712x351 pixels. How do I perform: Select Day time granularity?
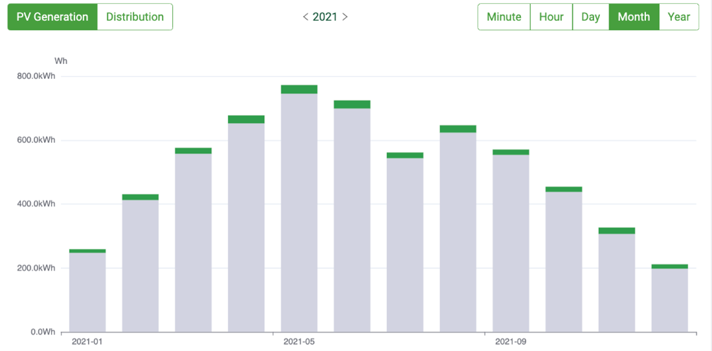click(590, 17)
